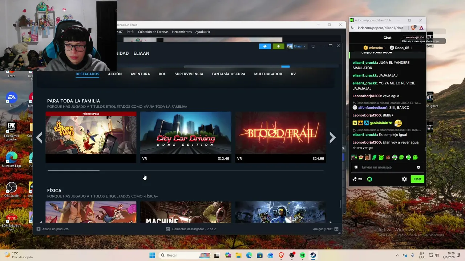This screenshot has height=261, width=465.
Task: Click the carousel scroll indicator under family games
Action: point(73,170)
